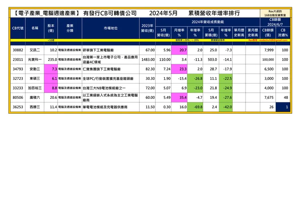Select green yearly growth cell -26.8
The width and height of the screenshot is (297, 210).
[195, 78]
